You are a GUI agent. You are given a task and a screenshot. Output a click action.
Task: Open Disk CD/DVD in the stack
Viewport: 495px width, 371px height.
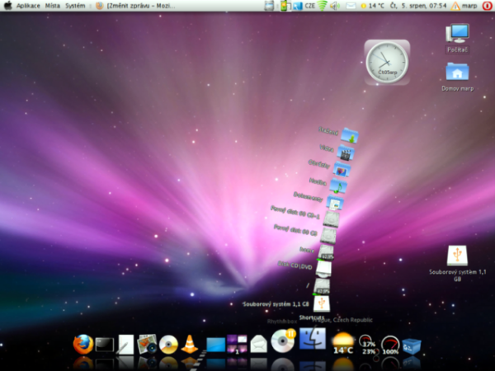pyautogui.click(x=323, y=269)
